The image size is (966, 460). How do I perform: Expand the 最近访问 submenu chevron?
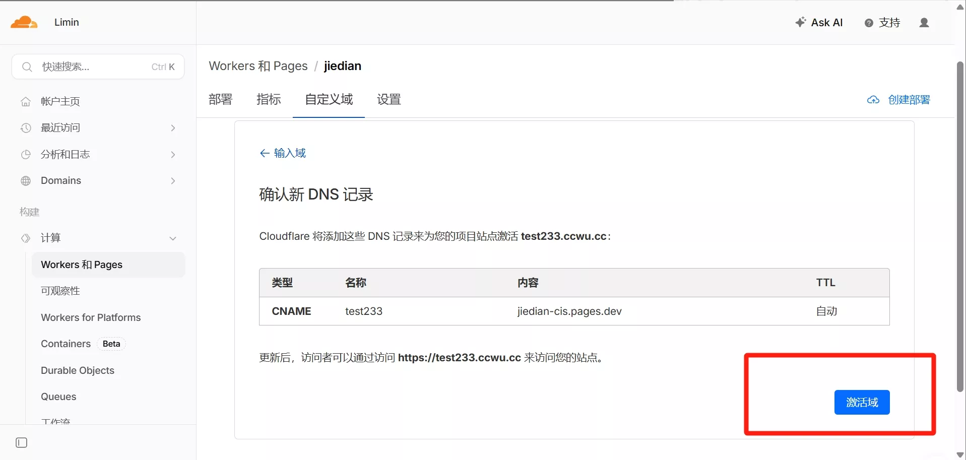pyautogui.click(x=173, y=128)
